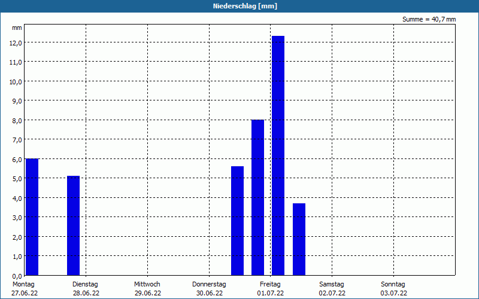Click the '12,0' y-axis value

coord(16,43)
